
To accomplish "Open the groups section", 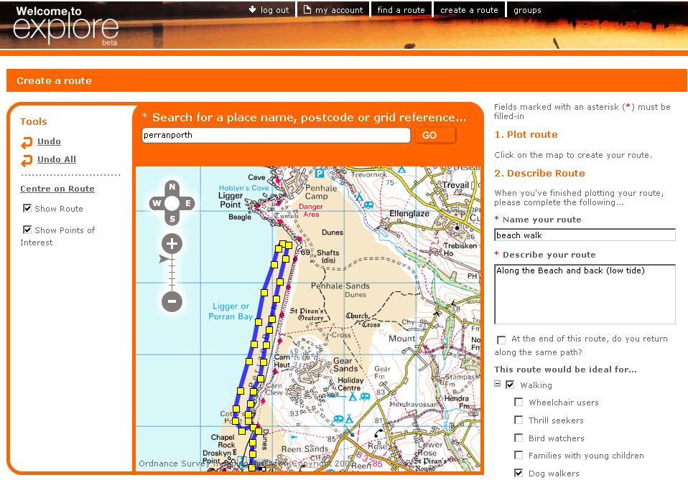I will coord(527,10).
